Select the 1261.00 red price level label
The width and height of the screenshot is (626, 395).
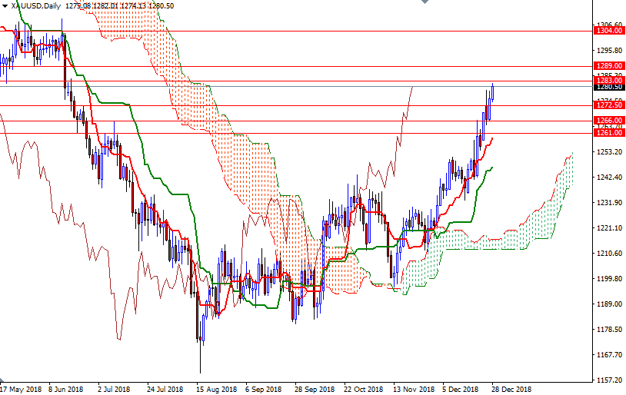609,133
